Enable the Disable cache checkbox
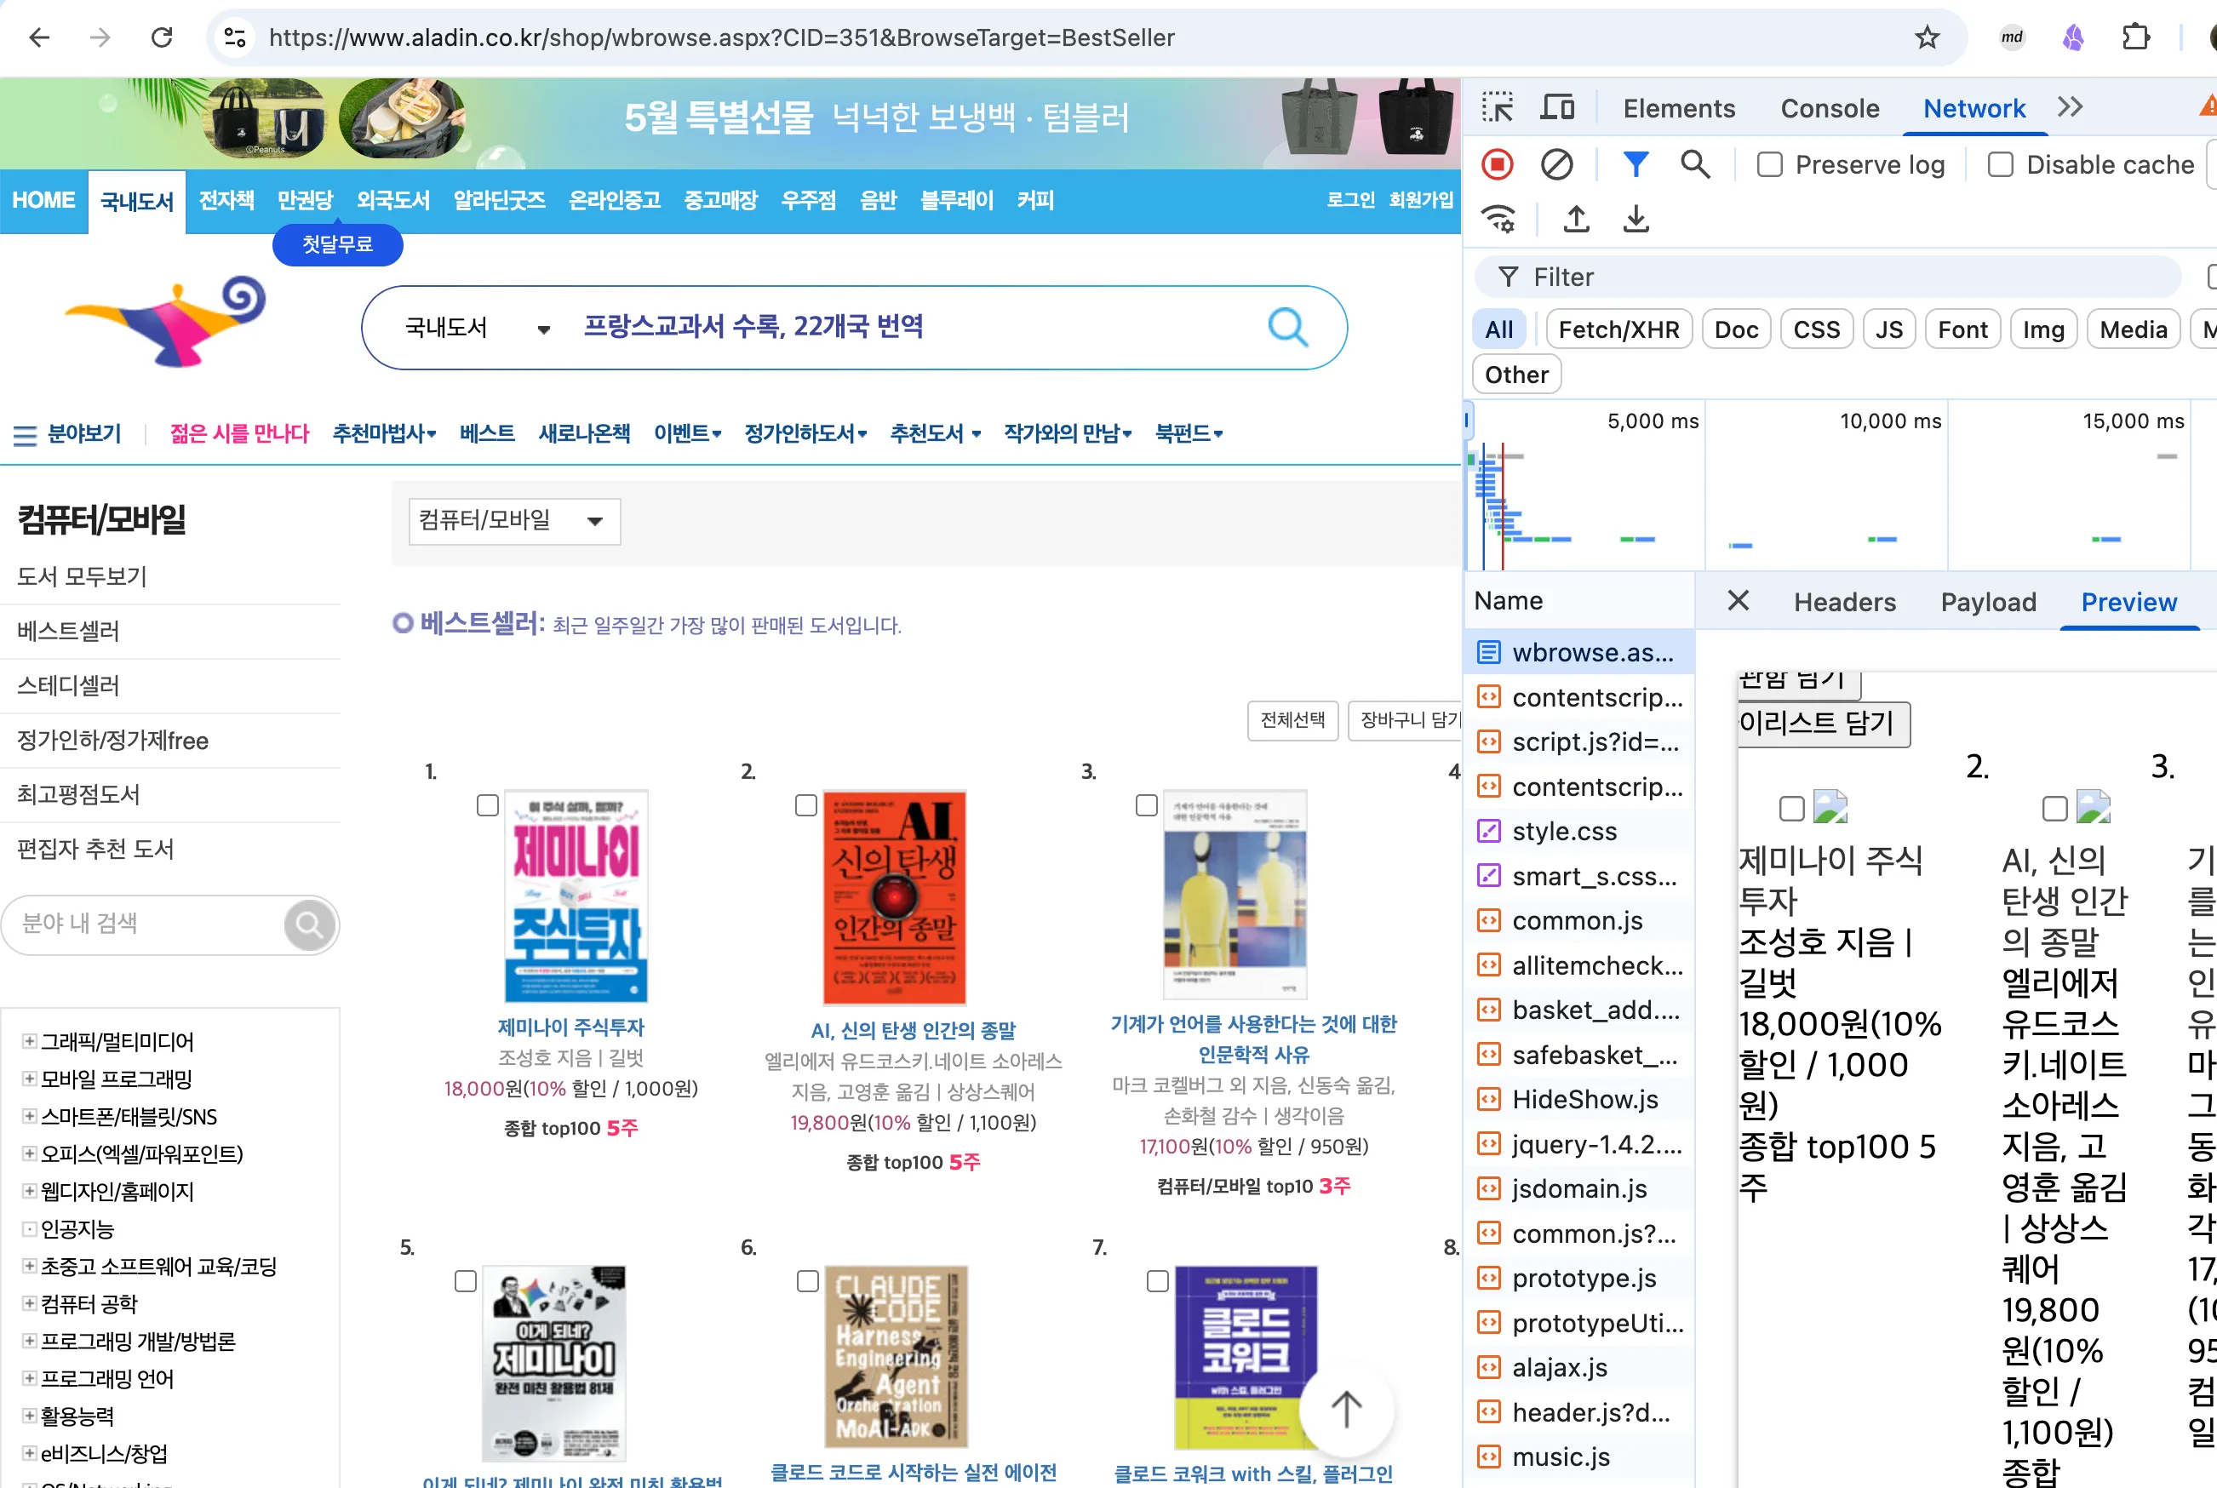2217x1488 pixels. point(2000,165)
